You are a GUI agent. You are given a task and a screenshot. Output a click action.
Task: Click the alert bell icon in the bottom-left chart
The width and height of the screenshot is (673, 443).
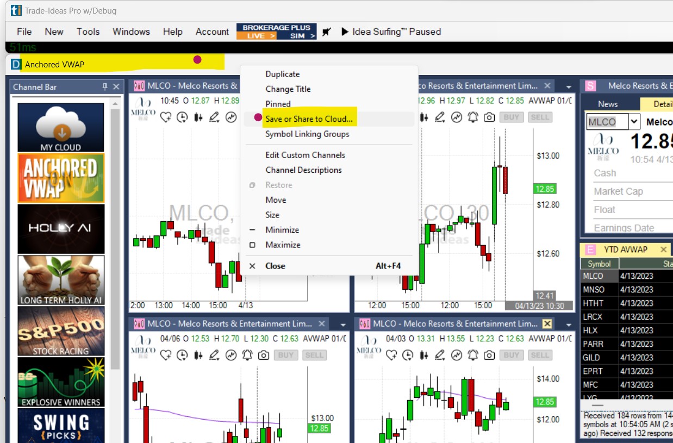pos(247,355)
